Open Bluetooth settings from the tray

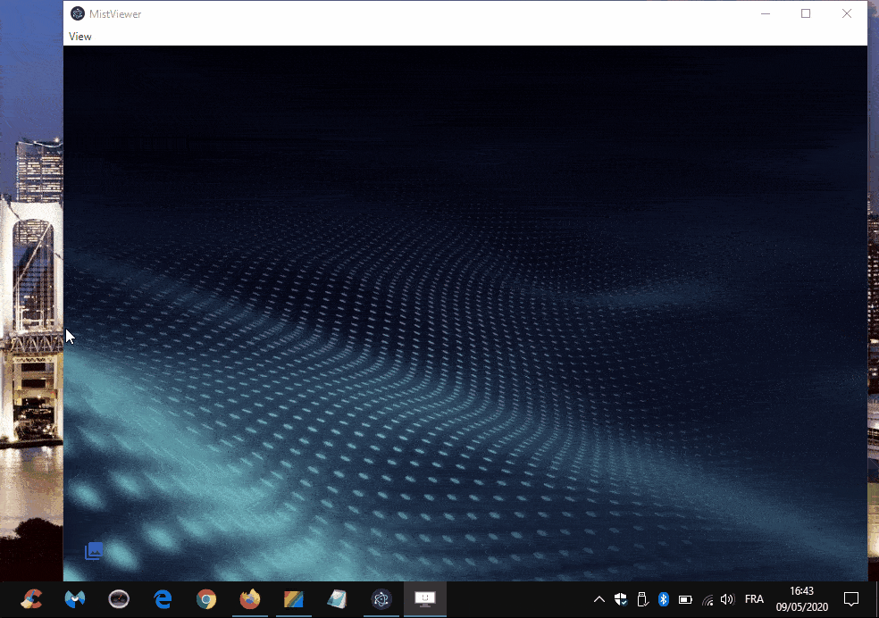point(664,599)
